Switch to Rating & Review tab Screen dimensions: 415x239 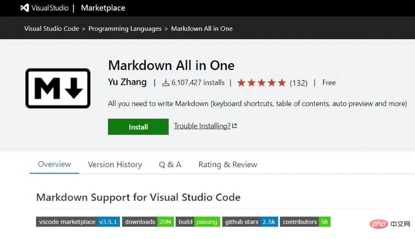(x=228, y=164)
